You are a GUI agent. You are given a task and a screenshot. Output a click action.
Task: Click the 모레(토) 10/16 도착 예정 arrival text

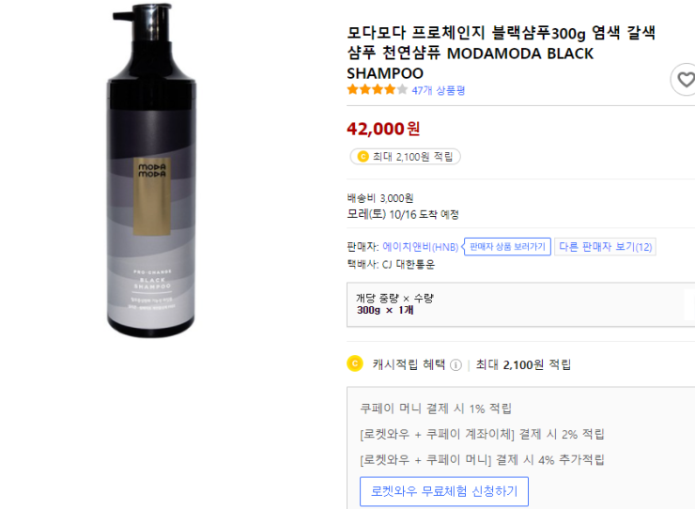tap(402, 214)
